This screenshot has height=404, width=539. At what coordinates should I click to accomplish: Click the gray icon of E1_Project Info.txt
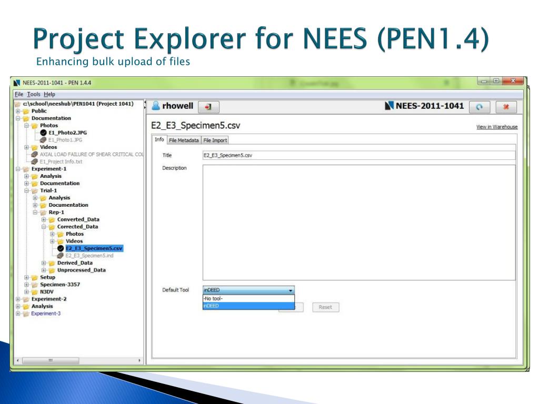tap(34, 161)
